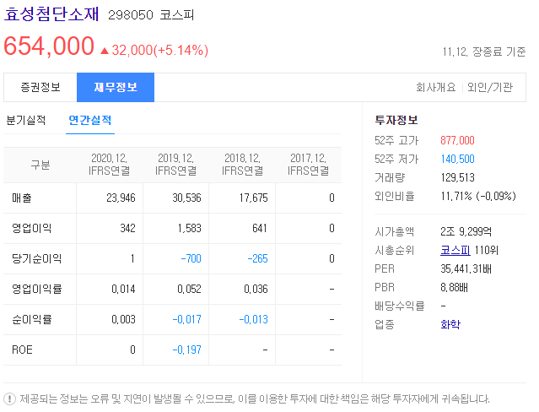This screenshot has width=539, height=412.
Task: Click operating margin value 0.014
Action: [x=123, y=289]
